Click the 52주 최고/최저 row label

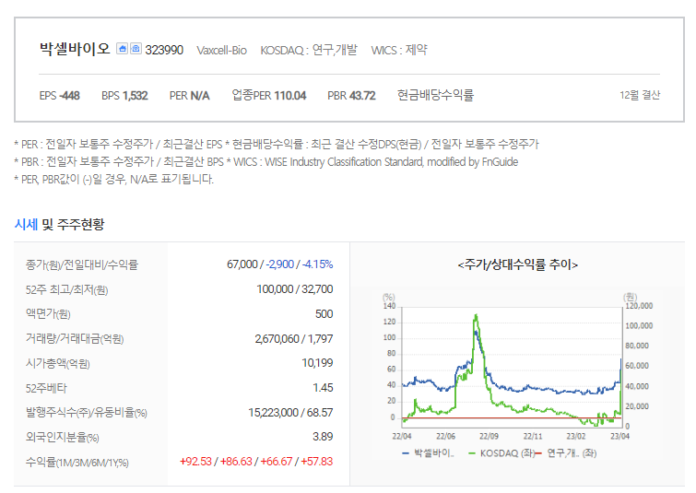pyautogui.click(x=66, y=289)
